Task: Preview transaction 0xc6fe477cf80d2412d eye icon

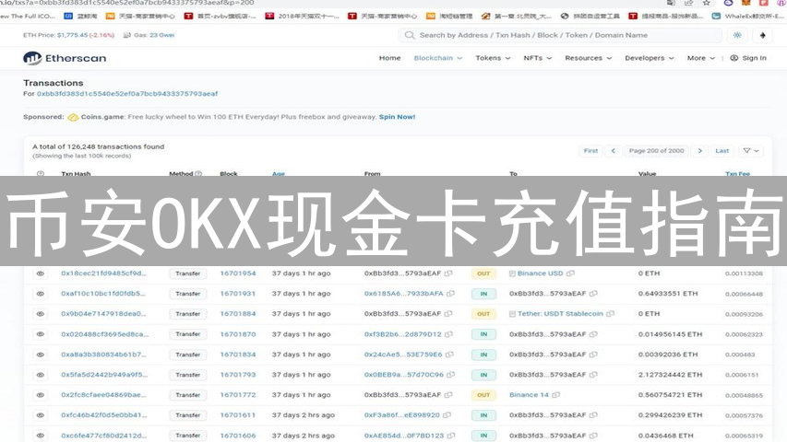Action: tap(41, 436)
